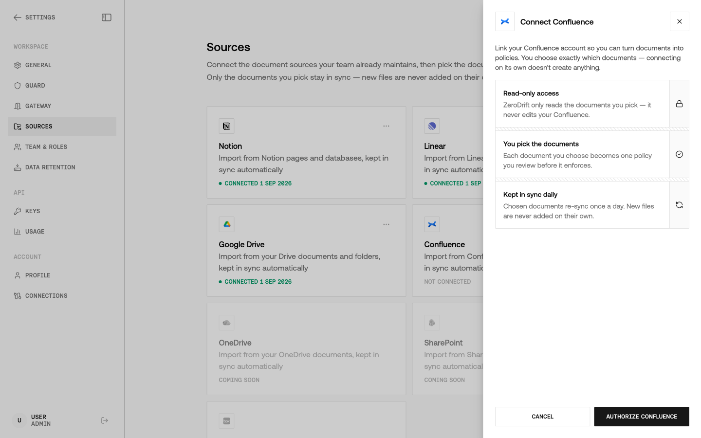The image size is (701, 438).
Task: Click the user avatar U
Action: 19,420
